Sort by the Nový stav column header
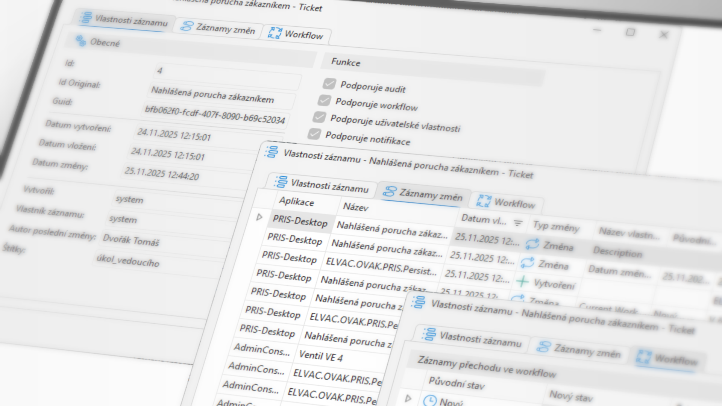 point(571,396)
